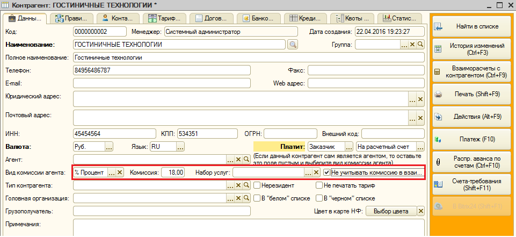Click the Взаиморасчеты calculator icon
516x237 pixels.
tap(438, 72)
